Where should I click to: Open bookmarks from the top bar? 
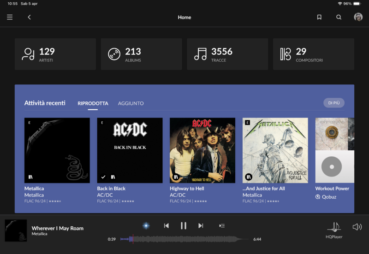point(319,17)
